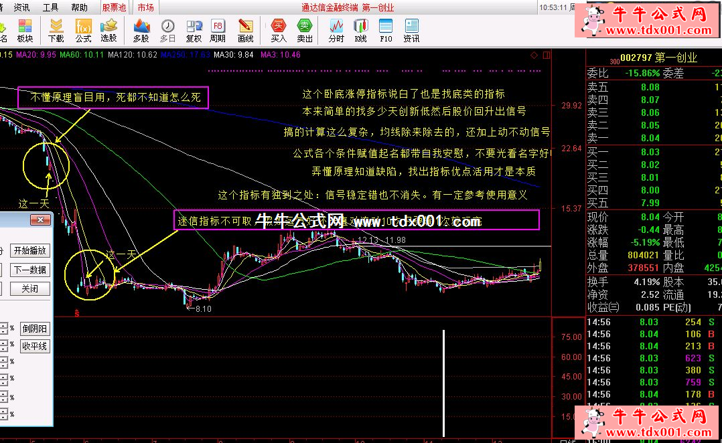
Task: Click the tick row with volume 759
Action: coord(654,382)
